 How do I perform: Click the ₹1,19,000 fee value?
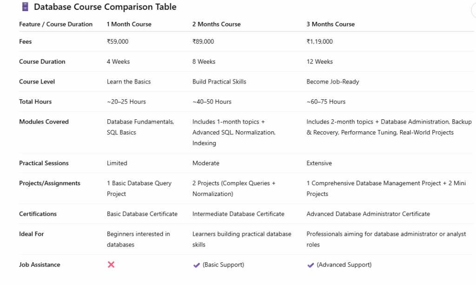[319, 42]
